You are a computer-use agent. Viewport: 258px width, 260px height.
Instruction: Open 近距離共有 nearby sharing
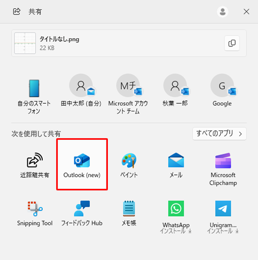click(35, 165)
